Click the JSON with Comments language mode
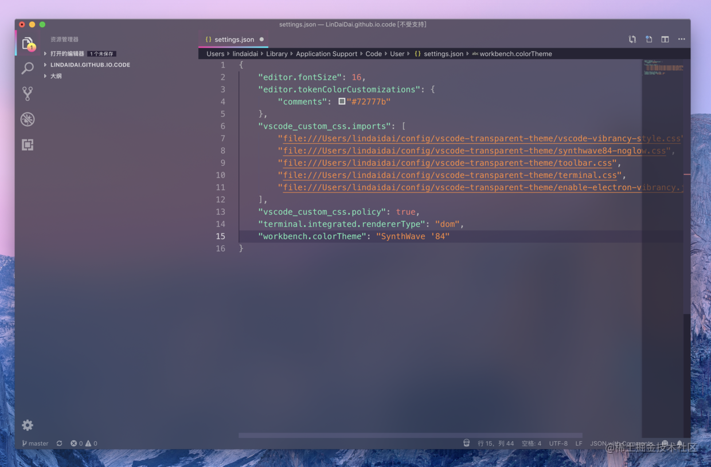711x467 pixels. click(x=621, y=444)
